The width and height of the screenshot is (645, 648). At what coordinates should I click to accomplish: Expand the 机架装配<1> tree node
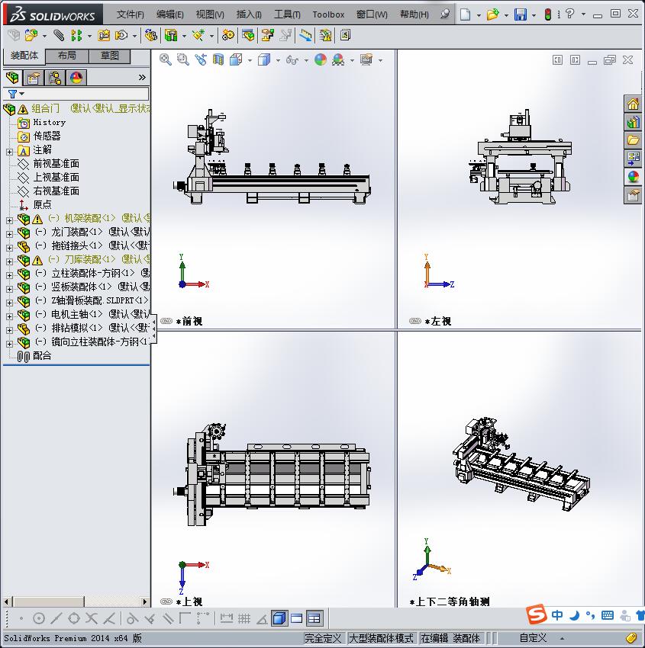click(9, 220)
